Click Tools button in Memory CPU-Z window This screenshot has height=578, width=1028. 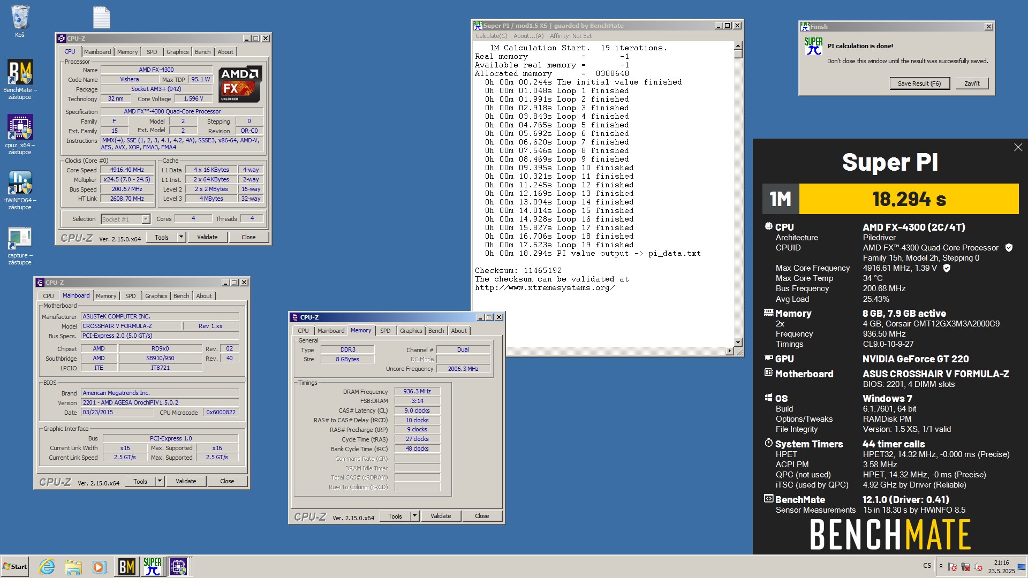pyautogui.click(x=395, y=516)
